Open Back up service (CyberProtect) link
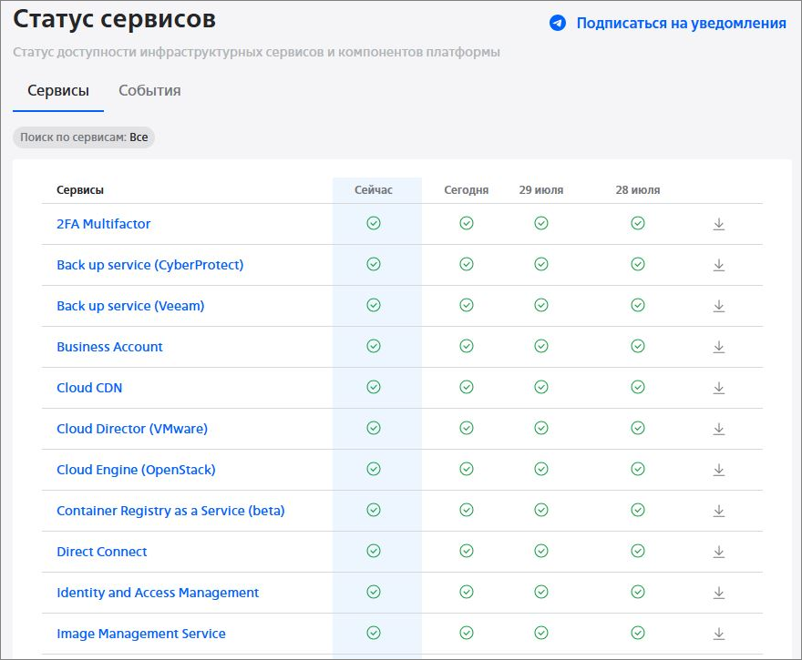Viewport: 802px width, 660px height. click(149, 265)
